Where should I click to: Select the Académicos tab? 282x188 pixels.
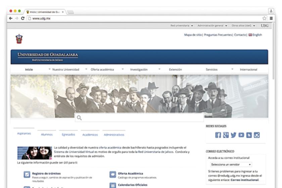pyautogui.click(x=90, y=135)
